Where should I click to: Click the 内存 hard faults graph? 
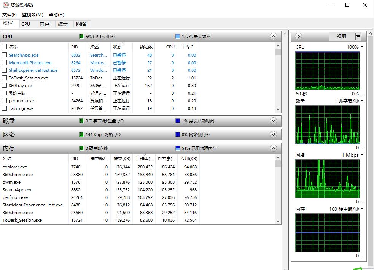coord(327,233)
